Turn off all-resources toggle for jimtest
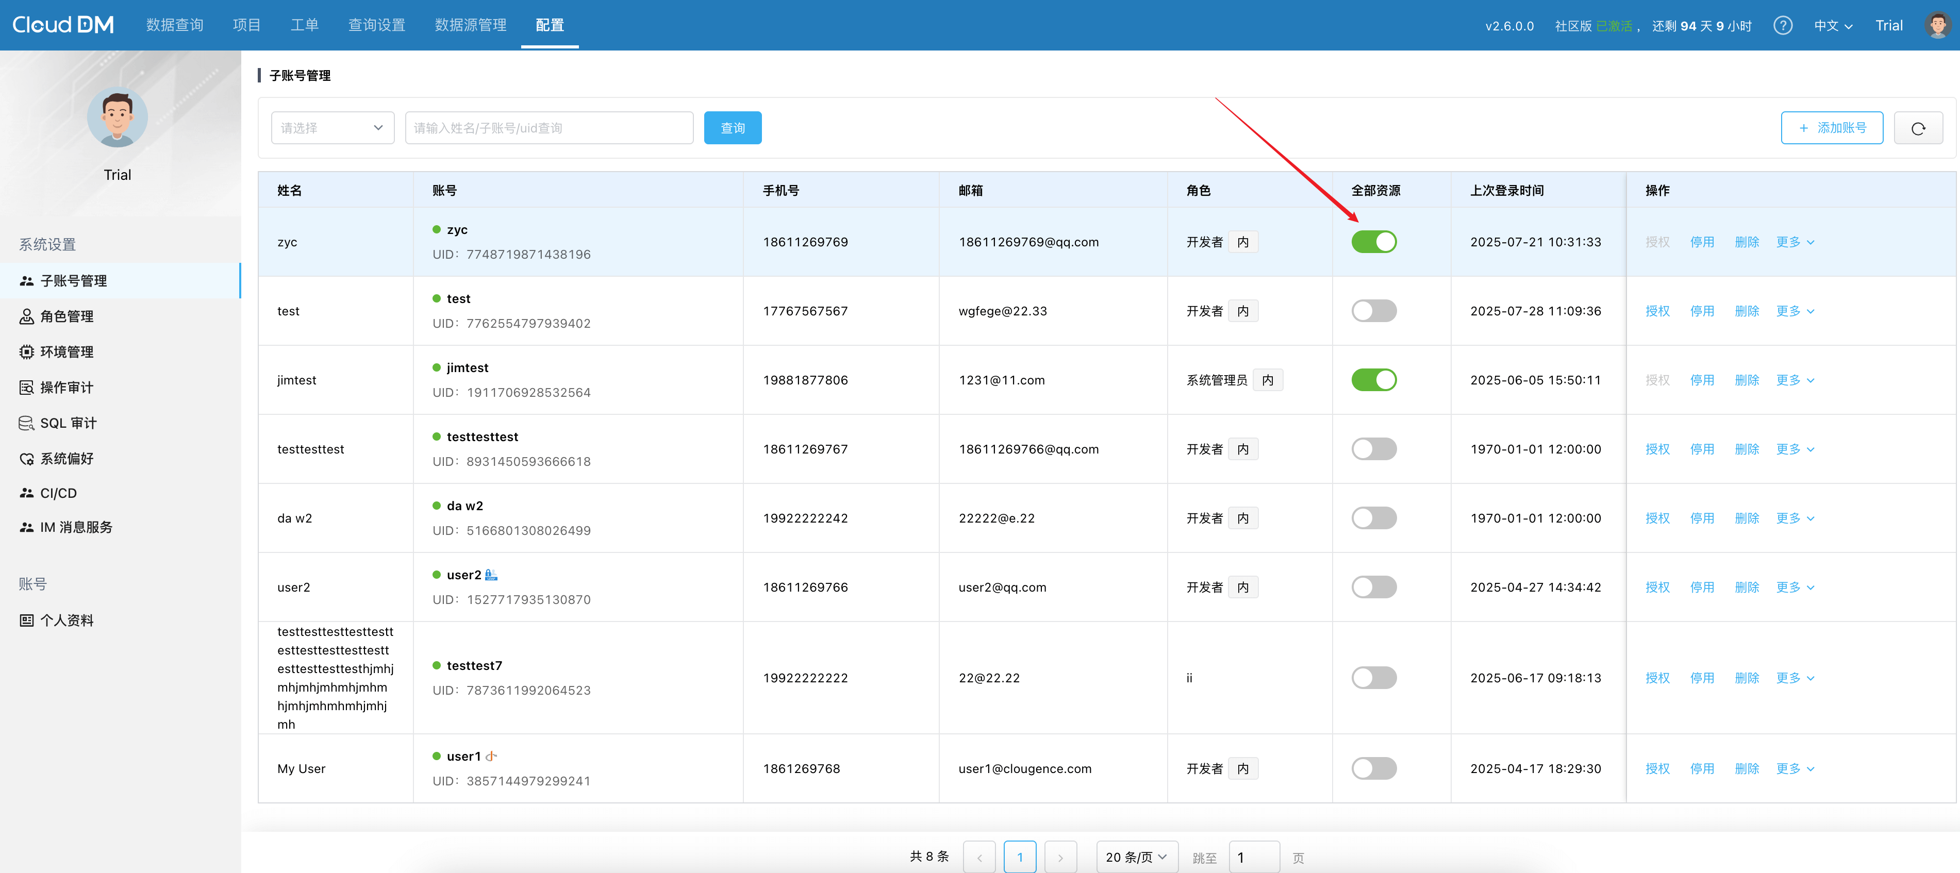The height and width of the screenshot is (873, 1960). point(1373,380)
